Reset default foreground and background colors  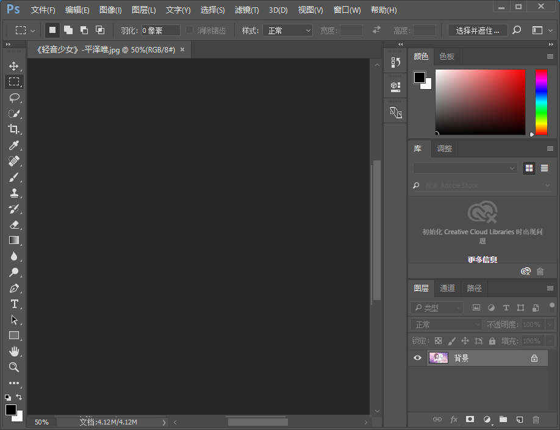click(x=8, y=398)
